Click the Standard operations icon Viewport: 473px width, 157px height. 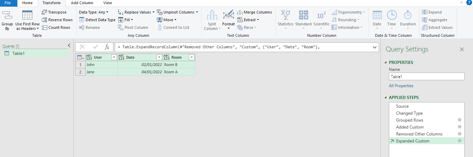(x=303, y=16)
